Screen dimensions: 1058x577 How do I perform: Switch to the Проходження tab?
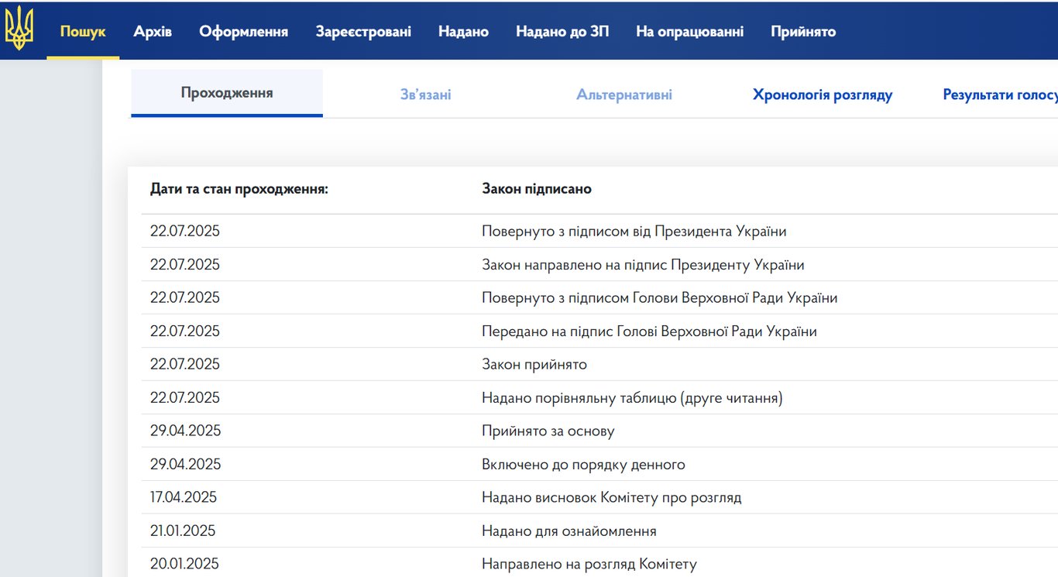coord(226,92)
